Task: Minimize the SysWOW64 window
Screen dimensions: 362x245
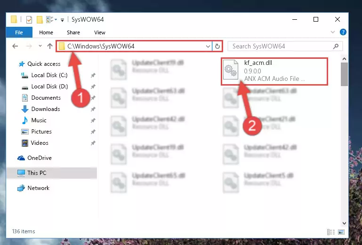Action: click(x=295, y=19)
